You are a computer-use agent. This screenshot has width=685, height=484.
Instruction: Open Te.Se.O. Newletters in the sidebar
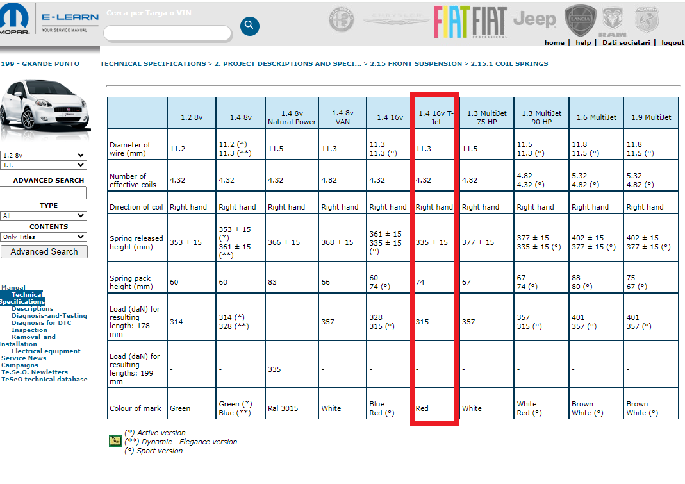[x=35, y=372]
